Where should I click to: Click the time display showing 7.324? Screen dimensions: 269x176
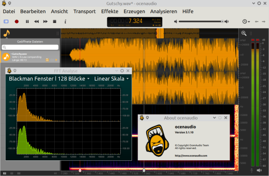pos(134,22)
